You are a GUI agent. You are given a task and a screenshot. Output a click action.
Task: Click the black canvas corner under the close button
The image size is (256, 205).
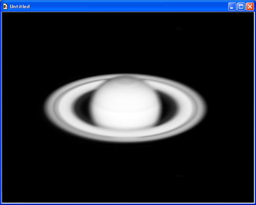[x=249, y=17]
